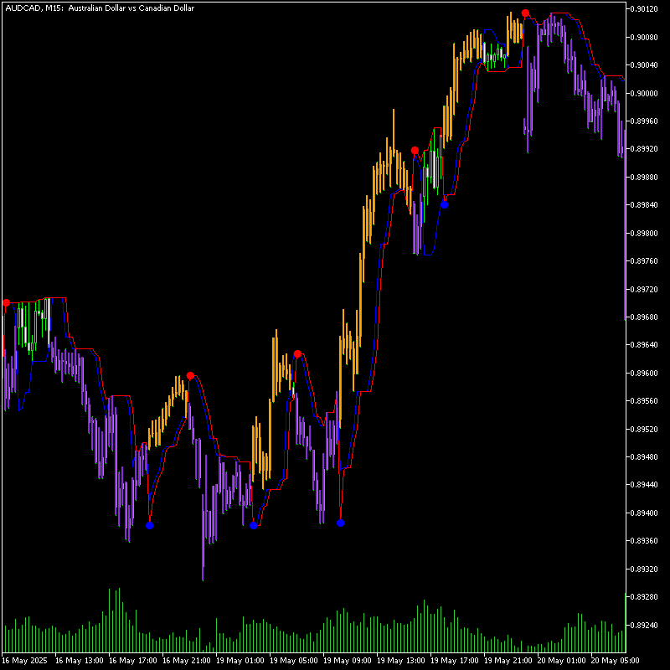This screenshot has height=670, width=670.
Task: Select the 0.89240 label on the price axis
Action: [646, 625]
